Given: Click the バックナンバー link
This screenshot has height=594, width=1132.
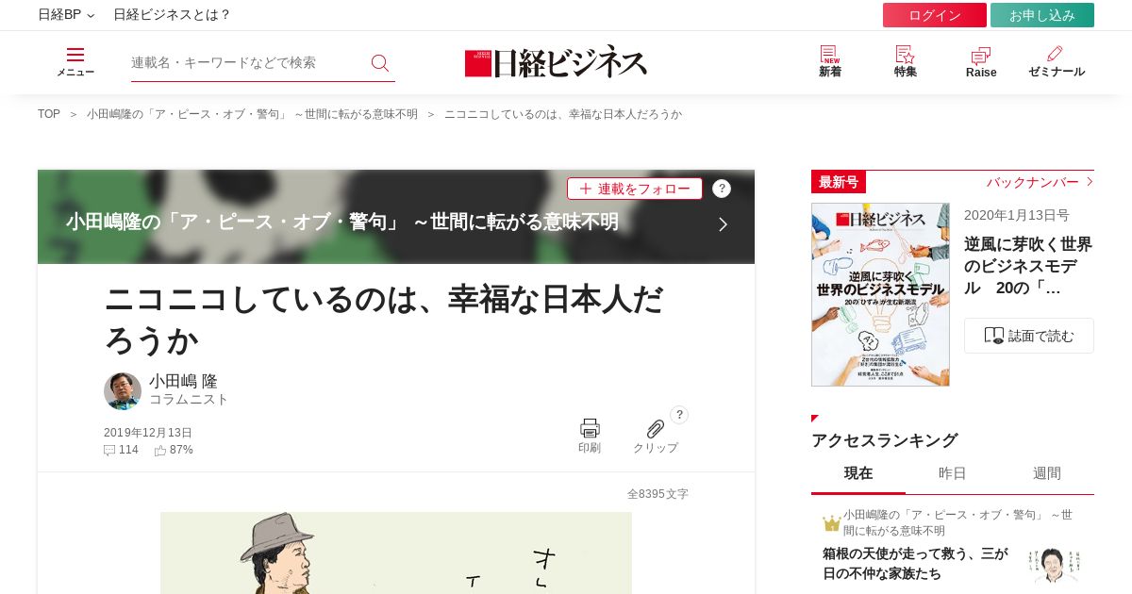Looking at the screenshot, I should 1040,182.
